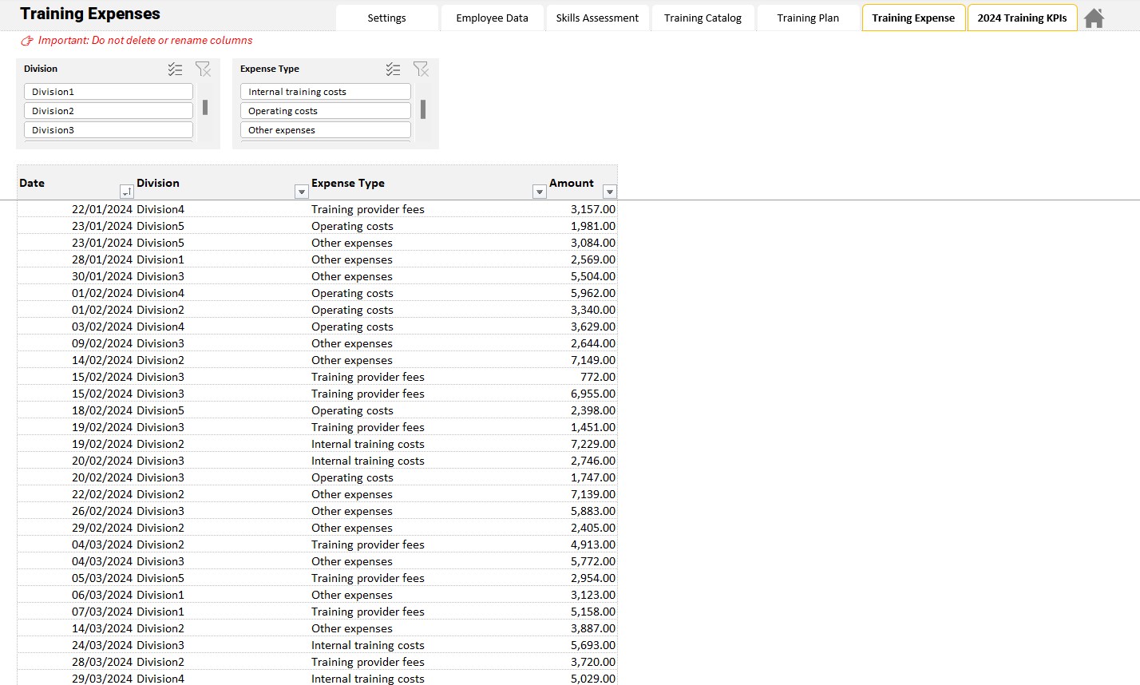Toggle multi-select in Expense Type slicer
This screenshot has height=685, width=1140.
pyautogui.click(x=393, y=69)
